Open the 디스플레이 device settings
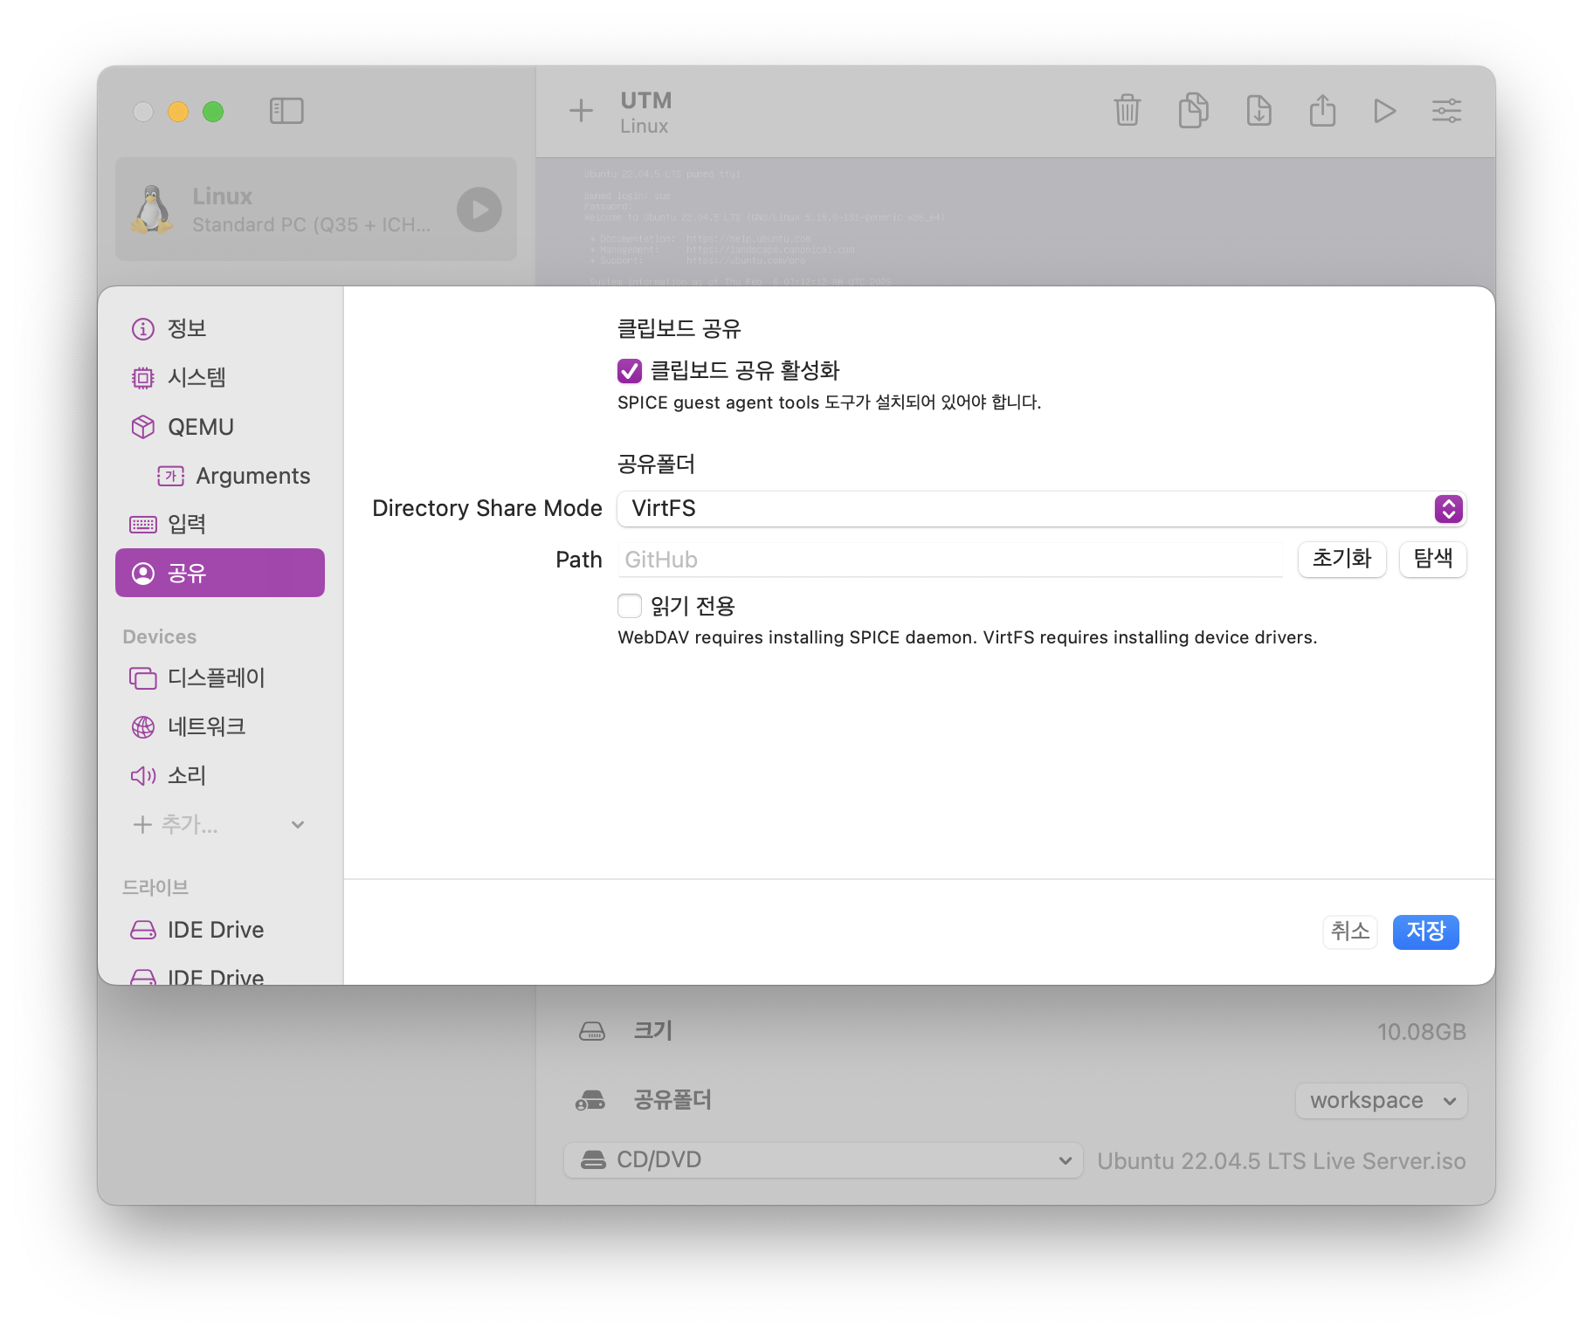The width and height of the screenshot is (1593, 1334). click(220, 677)
